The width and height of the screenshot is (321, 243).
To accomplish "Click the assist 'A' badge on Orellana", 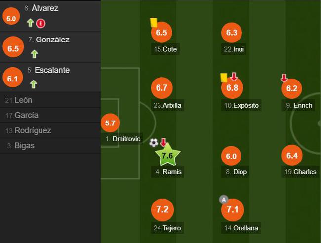I will tap(224, 199).
